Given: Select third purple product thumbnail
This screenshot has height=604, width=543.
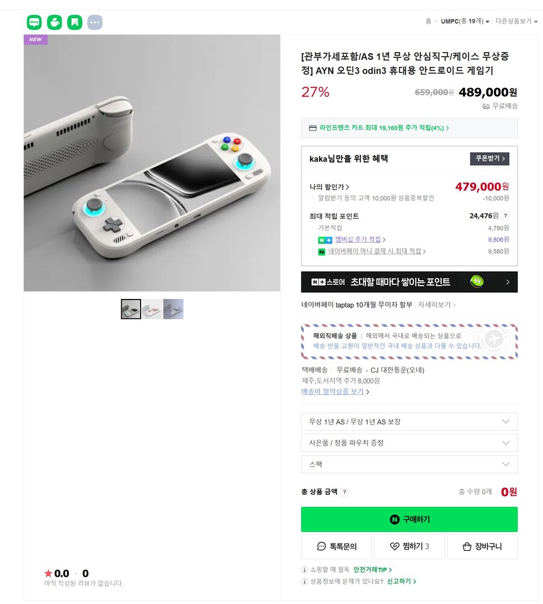Looking at the screenshot, I should (173, 309).
